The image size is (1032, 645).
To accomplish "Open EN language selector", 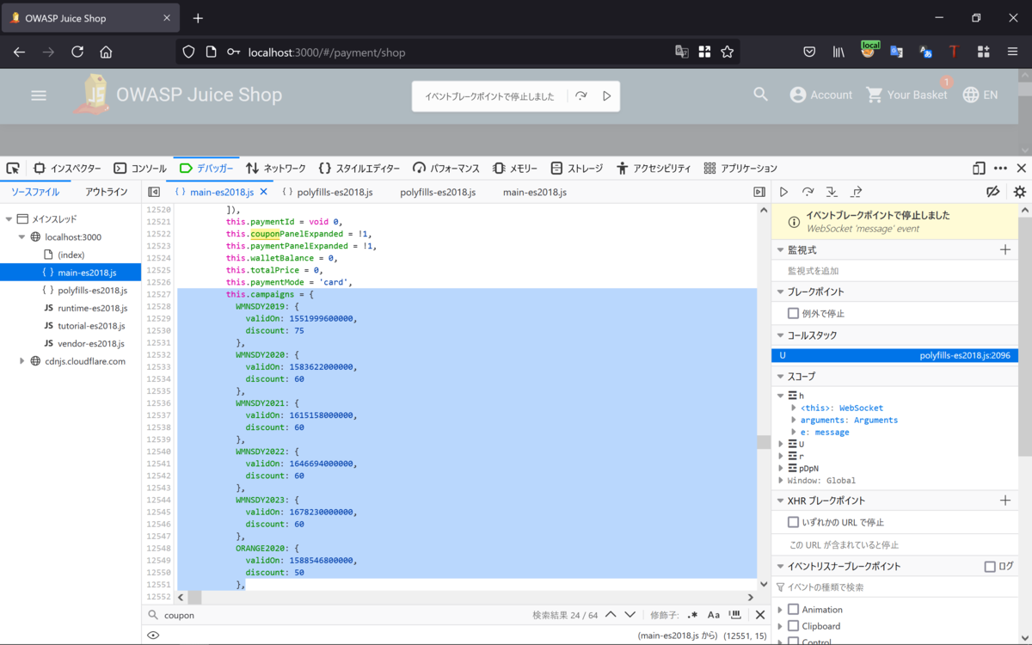I will tap(980, 95).
